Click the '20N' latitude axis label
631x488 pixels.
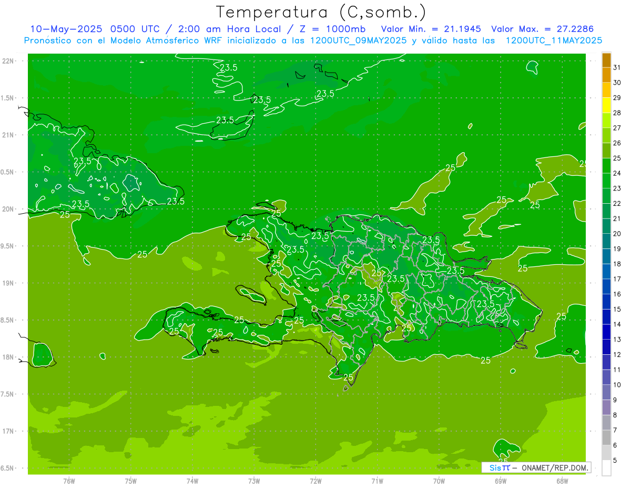[8, 209]
